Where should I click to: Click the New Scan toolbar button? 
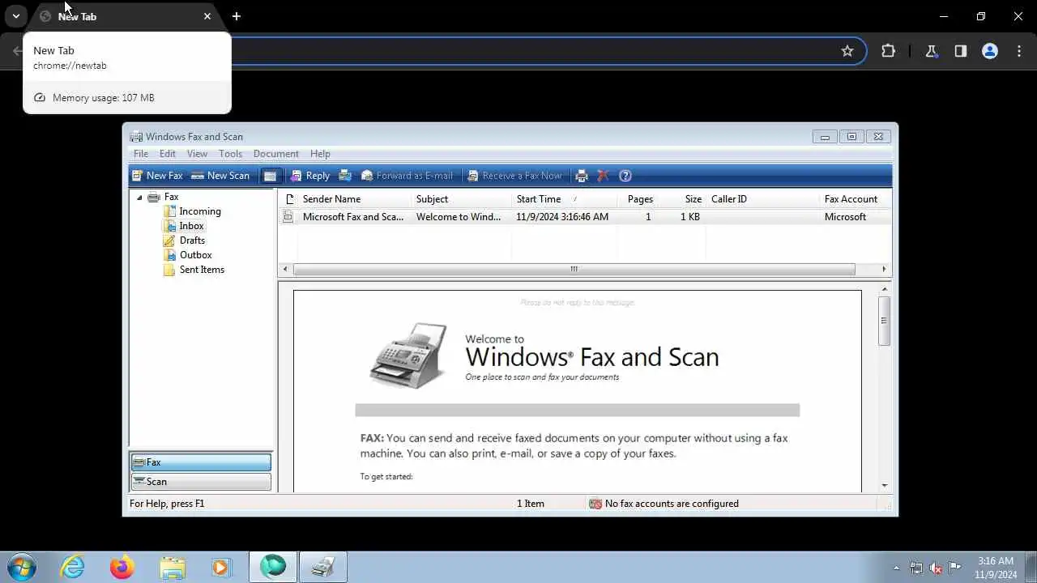click(220, 176)
